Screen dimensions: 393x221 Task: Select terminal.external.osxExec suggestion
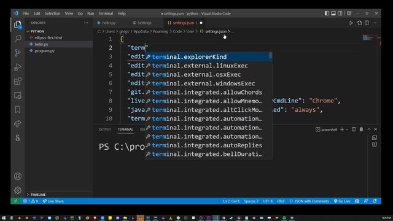(x=209, y=74)
